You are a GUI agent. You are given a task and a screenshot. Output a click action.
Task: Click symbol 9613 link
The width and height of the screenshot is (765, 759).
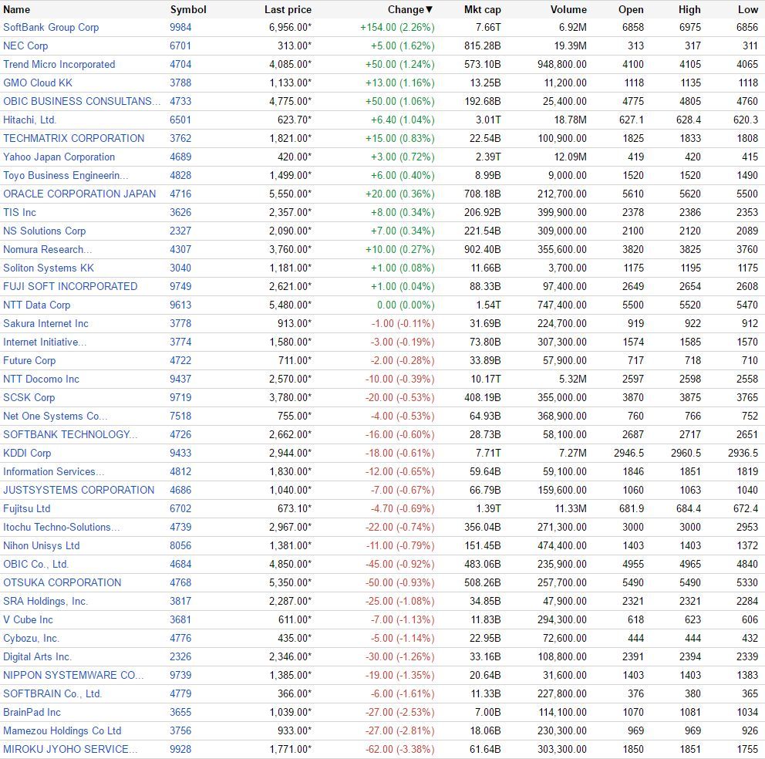180,305
